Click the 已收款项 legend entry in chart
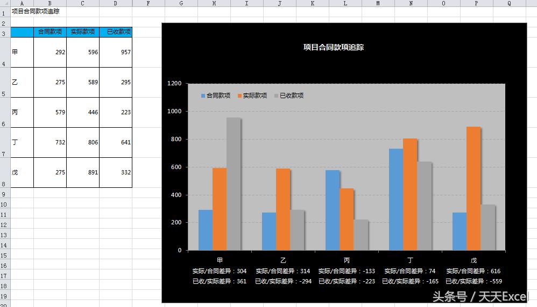The width and height of the screenshot is (537, 307). tap(289, 96)
